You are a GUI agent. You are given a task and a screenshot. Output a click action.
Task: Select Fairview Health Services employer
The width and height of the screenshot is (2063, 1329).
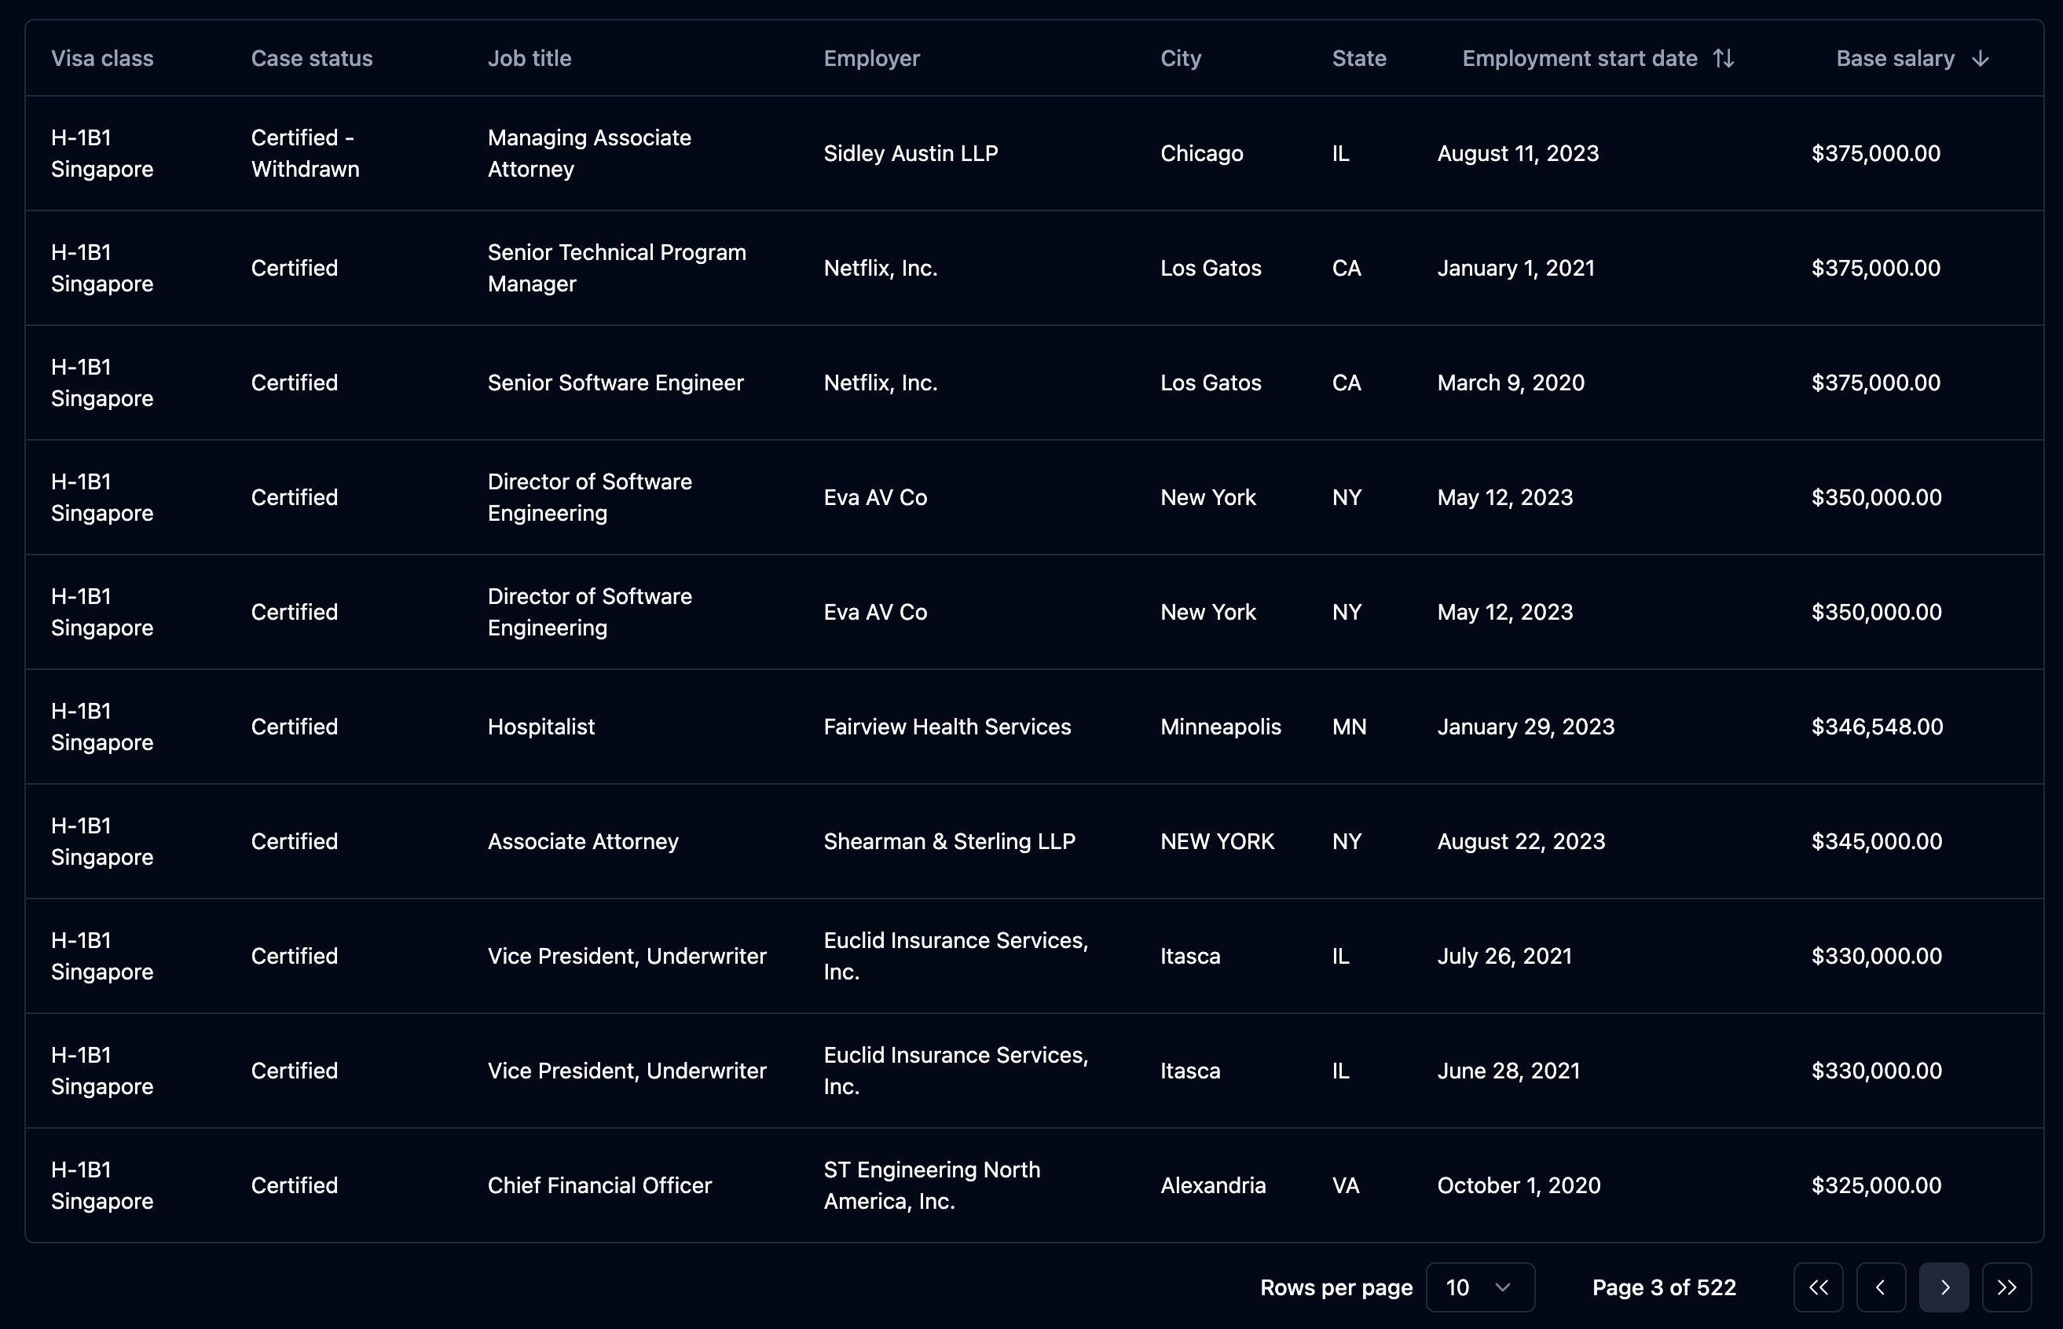(x=947, y=727)
